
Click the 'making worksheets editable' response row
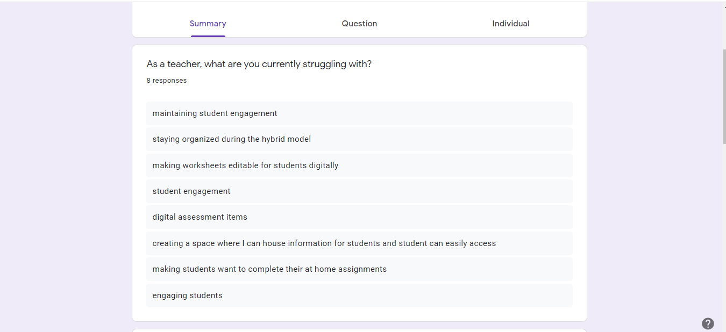[x=359, y=165]
